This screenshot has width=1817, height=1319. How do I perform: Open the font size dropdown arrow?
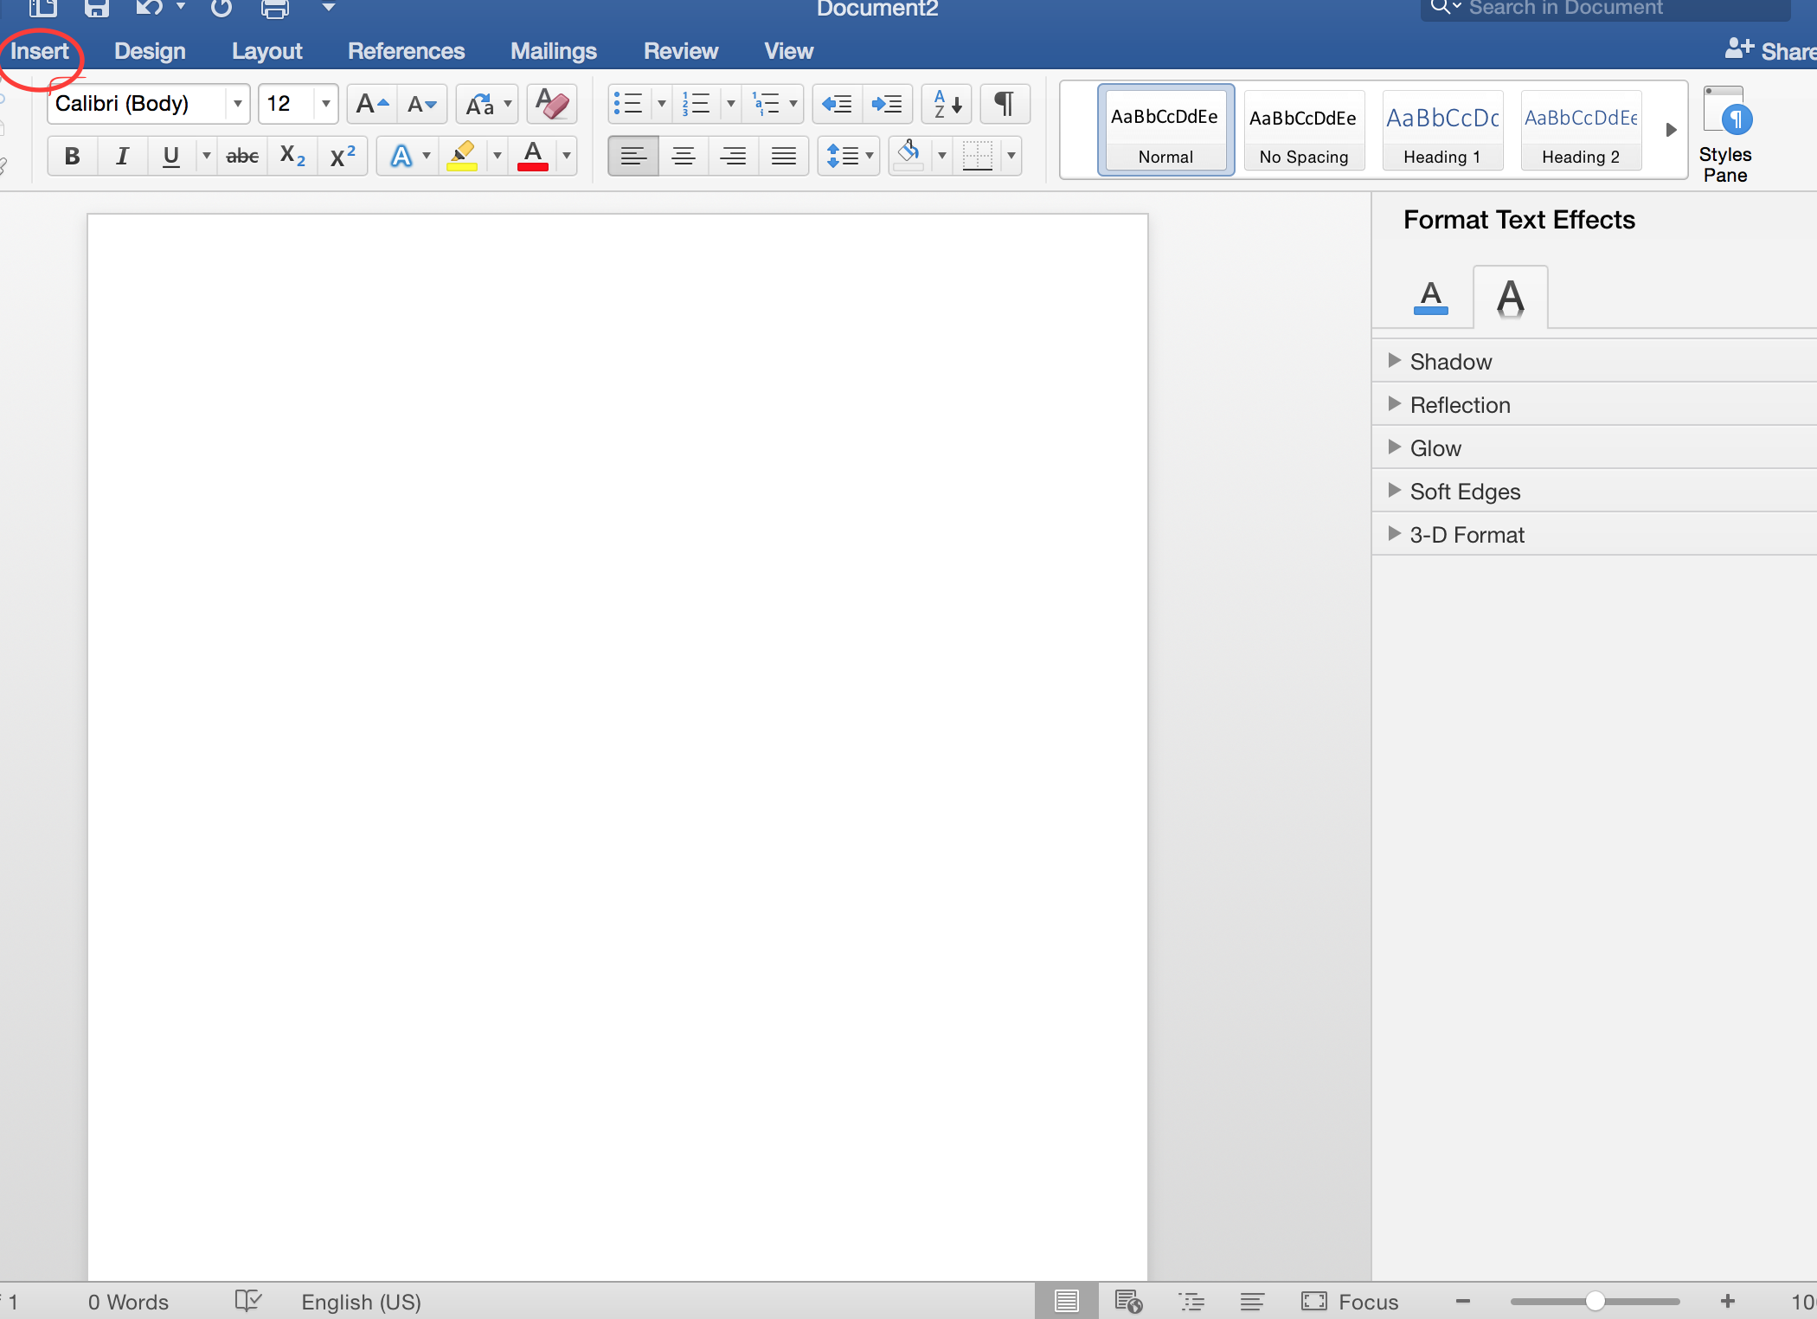pos(325,104)
